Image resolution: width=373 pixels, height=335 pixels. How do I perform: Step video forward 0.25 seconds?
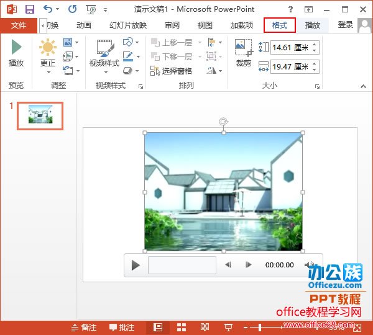click(248, 265)
